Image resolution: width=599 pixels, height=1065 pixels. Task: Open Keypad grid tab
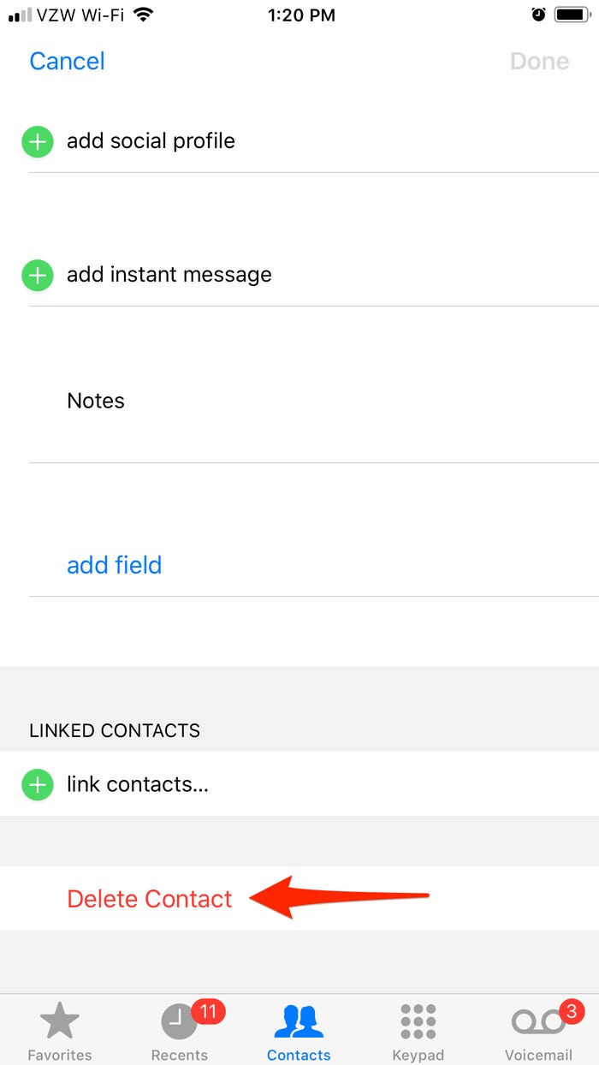pos(418,1021)
